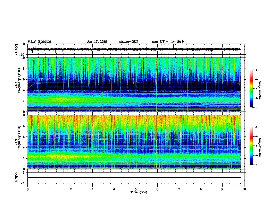
Task: Click the ch.2 color bar log(PSD) label
Action: click(x=260, y=147)
